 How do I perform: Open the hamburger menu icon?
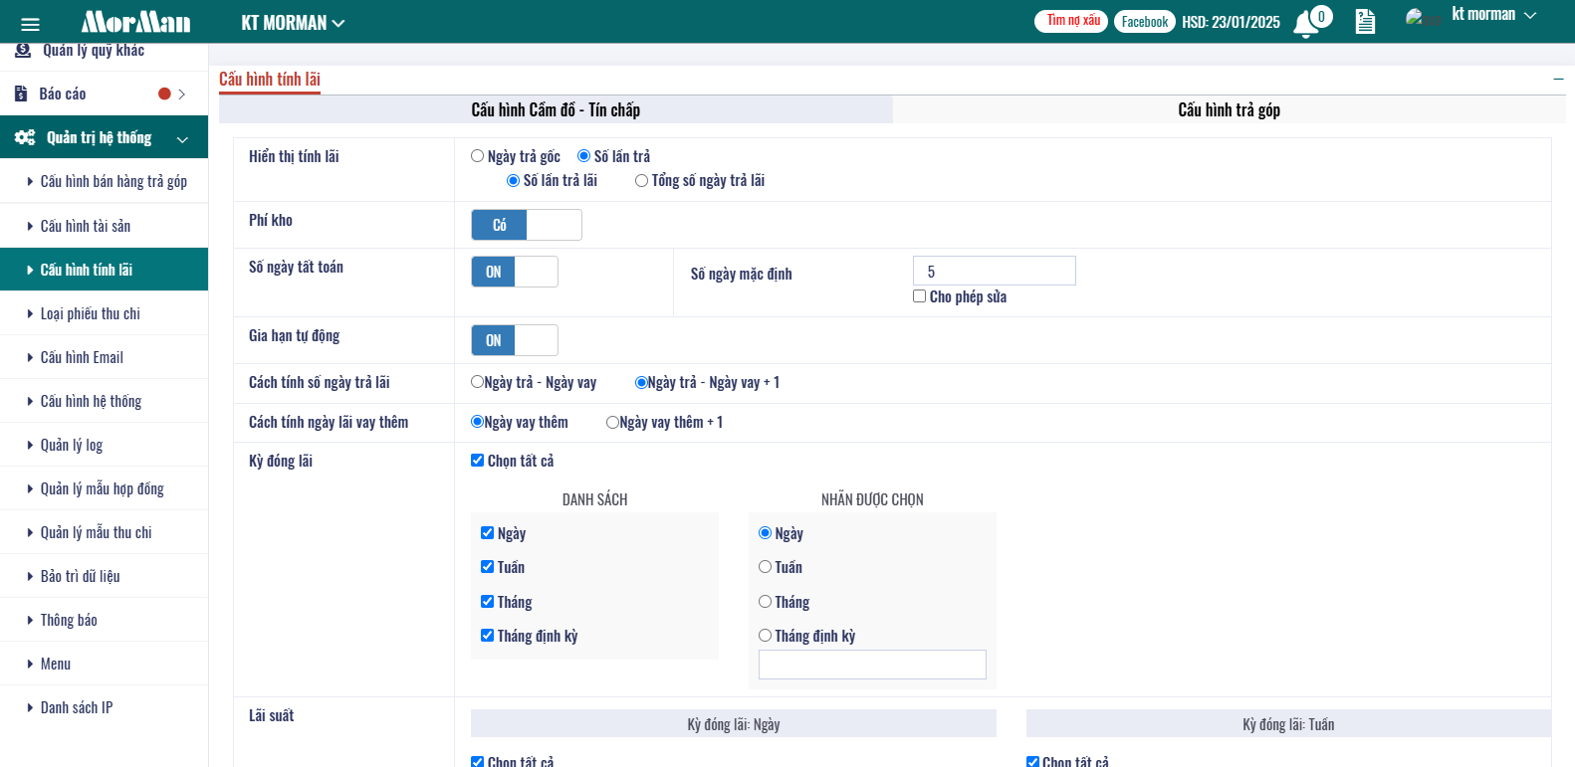coord(30,25)
